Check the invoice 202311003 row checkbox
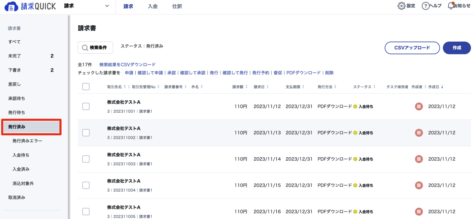The width and height of the screenshot is (474, 219). [x=86, y=159]
